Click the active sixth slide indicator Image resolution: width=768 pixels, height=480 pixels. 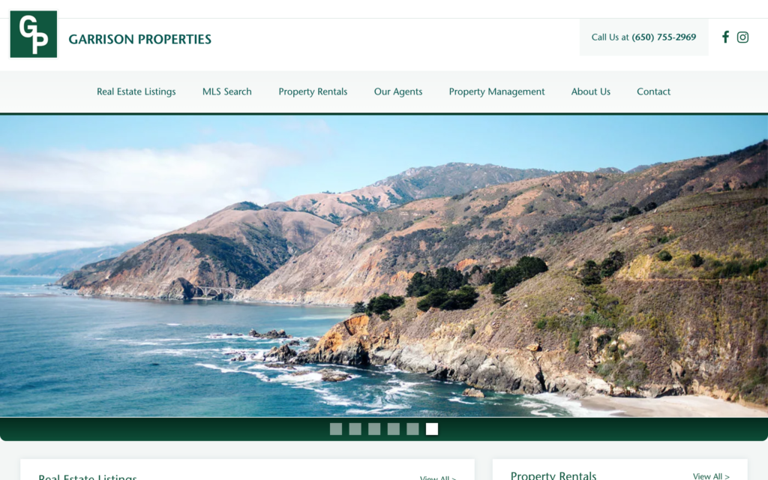pyautogui.click(x=432, y=429)
